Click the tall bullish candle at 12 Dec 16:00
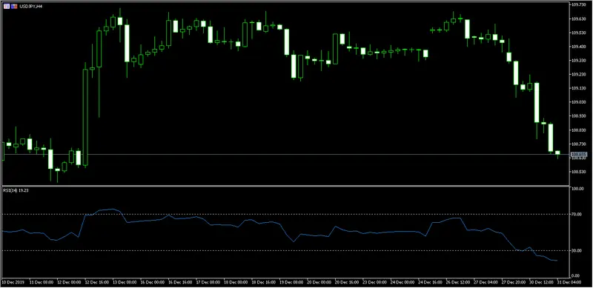 [85, 117]
